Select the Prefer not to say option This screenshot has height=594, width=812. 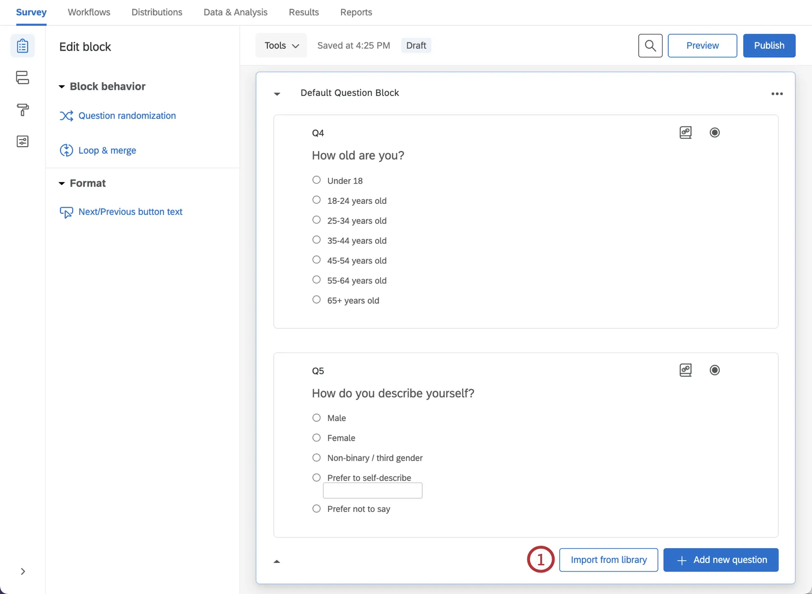tap(316, 508)
